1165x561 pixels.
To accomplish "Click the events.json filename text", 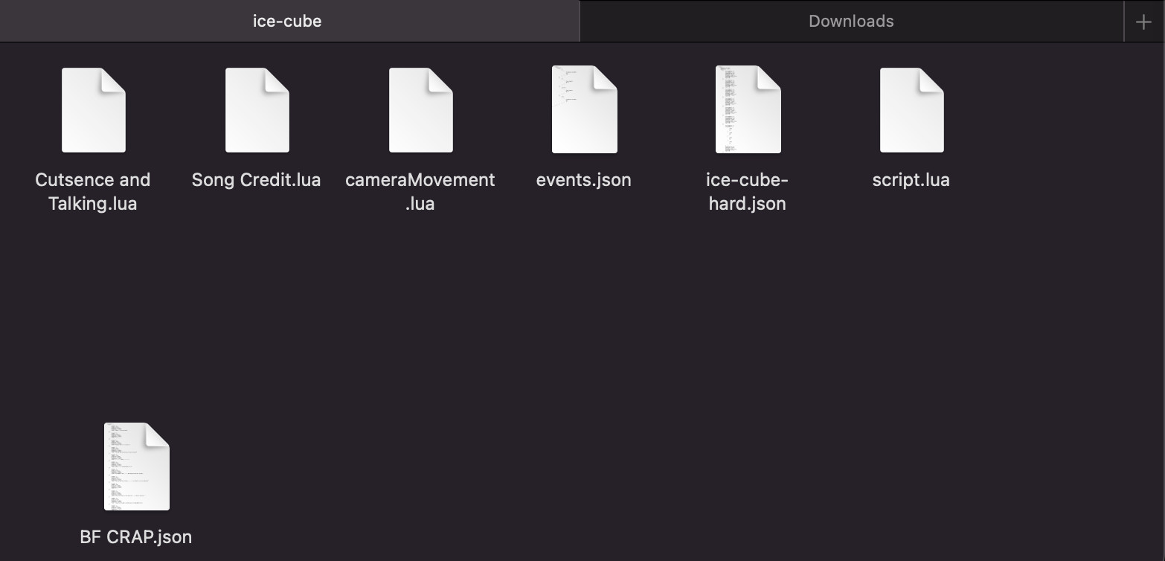I will point(584,179).
